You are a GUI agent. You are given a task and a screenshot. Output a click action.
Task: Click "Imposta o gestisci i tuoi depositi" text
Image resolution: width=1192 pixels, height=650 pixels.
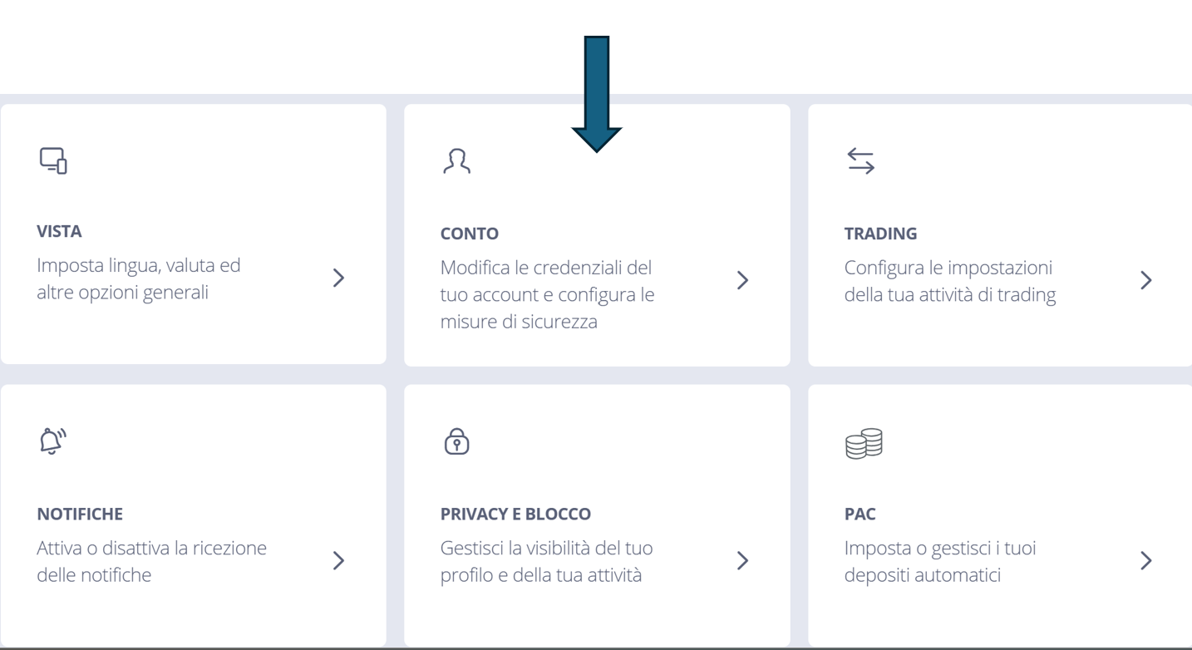[939, 561]
